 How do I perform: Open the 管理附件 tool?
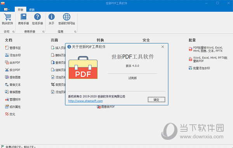click(x=13, y=99)
